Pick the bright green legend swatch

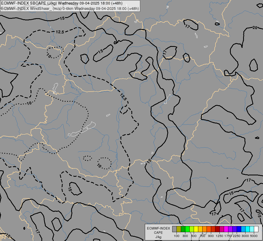pyautogui.click(x=187, y=229)
